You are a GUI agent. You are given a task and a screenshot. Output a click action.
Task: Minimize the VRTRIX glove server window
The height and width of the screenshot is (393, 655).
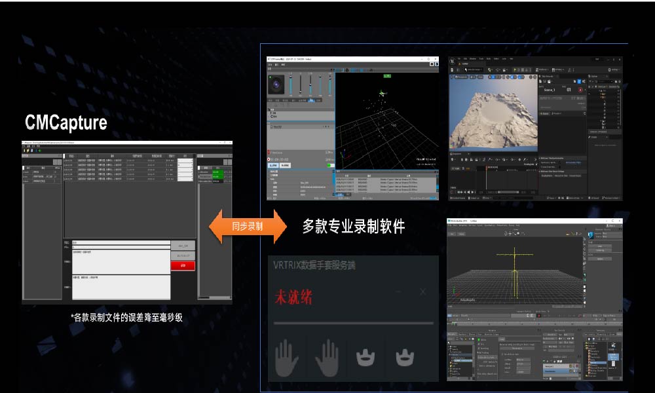pyautogui.click(x=399, y=291)
